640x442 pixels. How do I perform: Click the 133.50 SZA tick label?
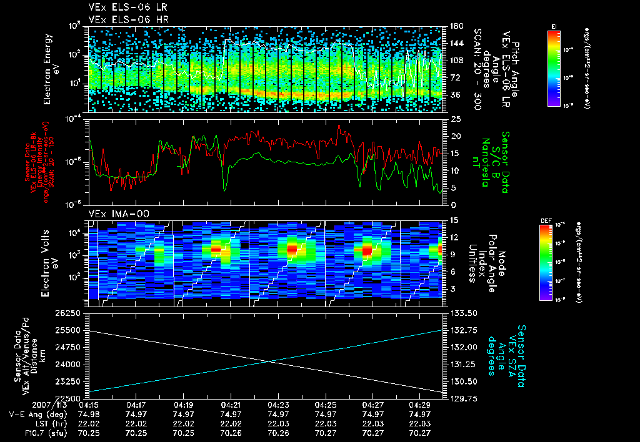point(464,313)
